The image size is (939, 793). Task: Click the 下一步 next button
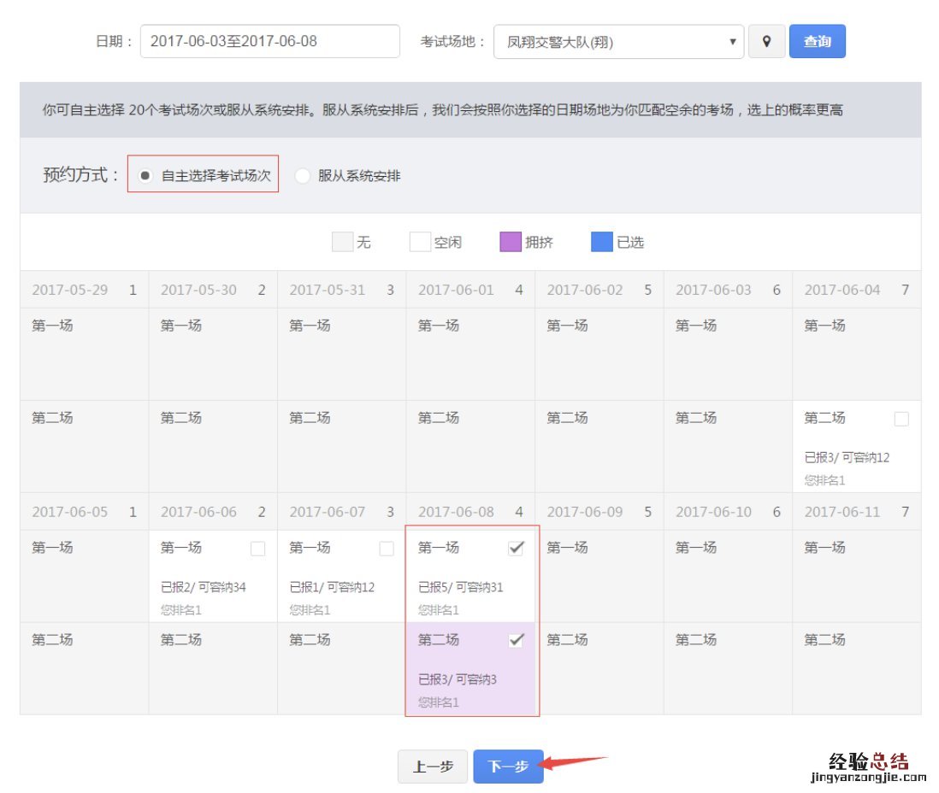(x=508, y=767)
